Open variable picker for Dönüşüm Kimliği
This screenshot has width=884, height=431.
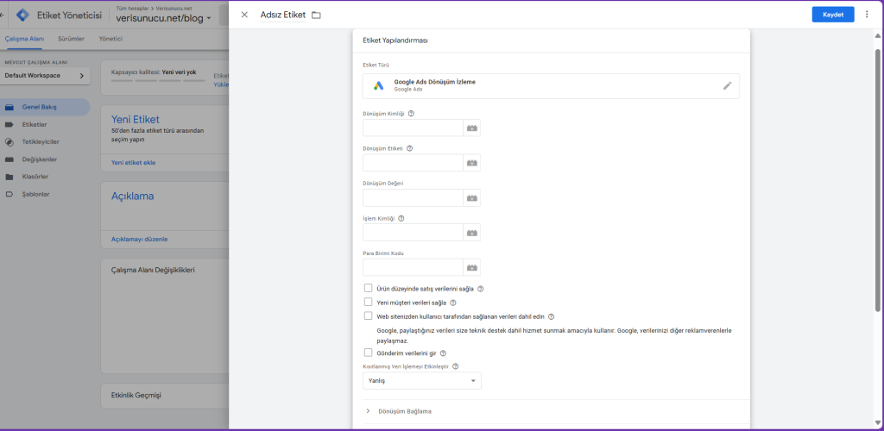click(472, 128)
